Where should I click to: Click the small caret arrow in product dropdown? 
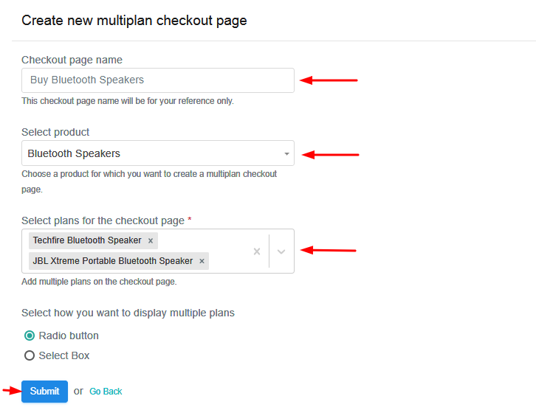(x=286, y=154)
